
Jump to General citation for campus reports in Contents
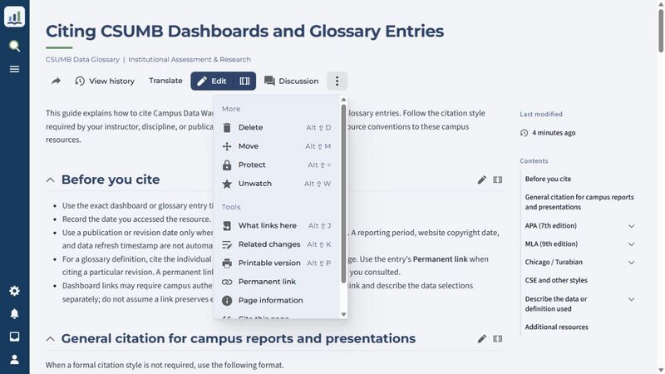579,202
